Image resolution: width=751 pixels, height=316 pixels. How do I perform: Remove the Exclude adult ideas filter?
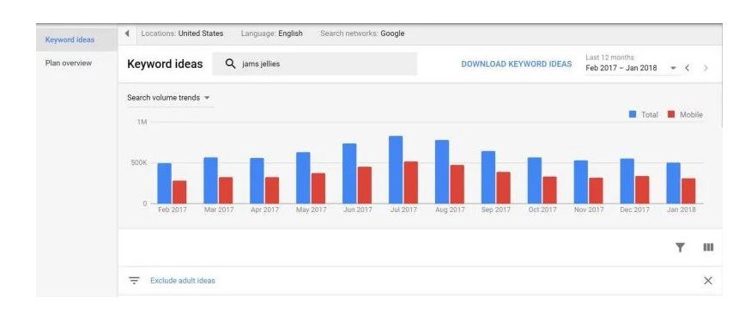pyautogui.click(x=708, y=281)
